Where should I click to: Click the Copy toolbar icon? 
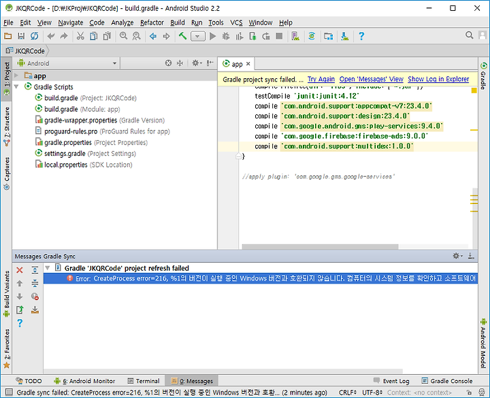pos(93,36)
